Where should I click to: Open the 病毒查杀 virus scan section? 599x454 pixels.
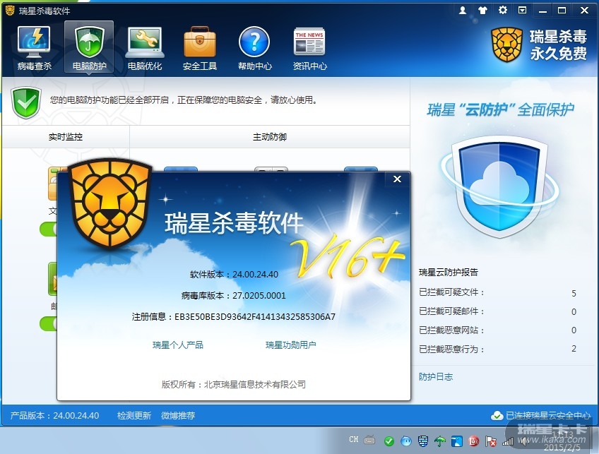tap(34, 47)
